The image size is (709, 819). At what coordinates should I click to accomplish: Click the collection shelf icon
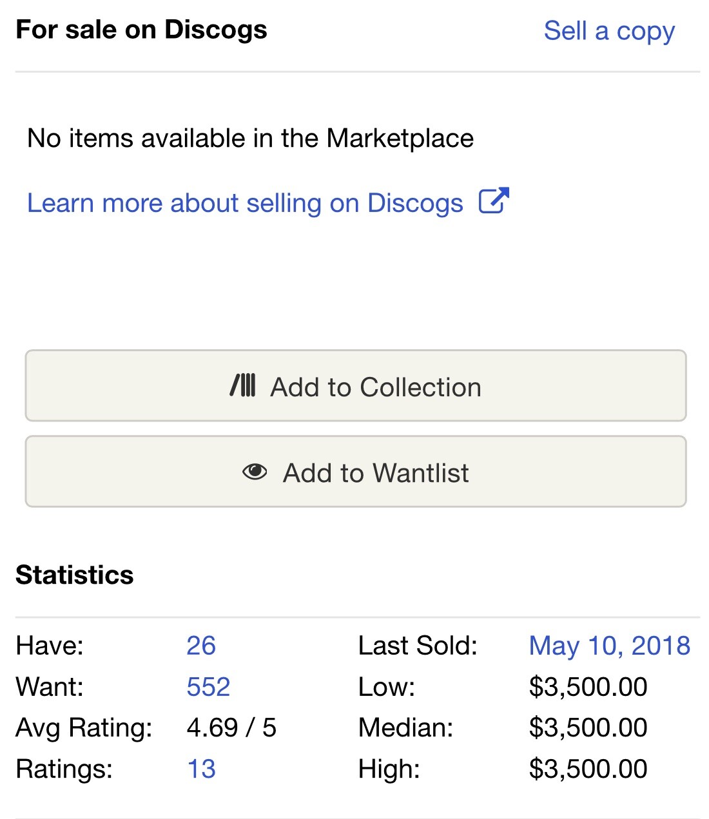click(x=243, y=385)
